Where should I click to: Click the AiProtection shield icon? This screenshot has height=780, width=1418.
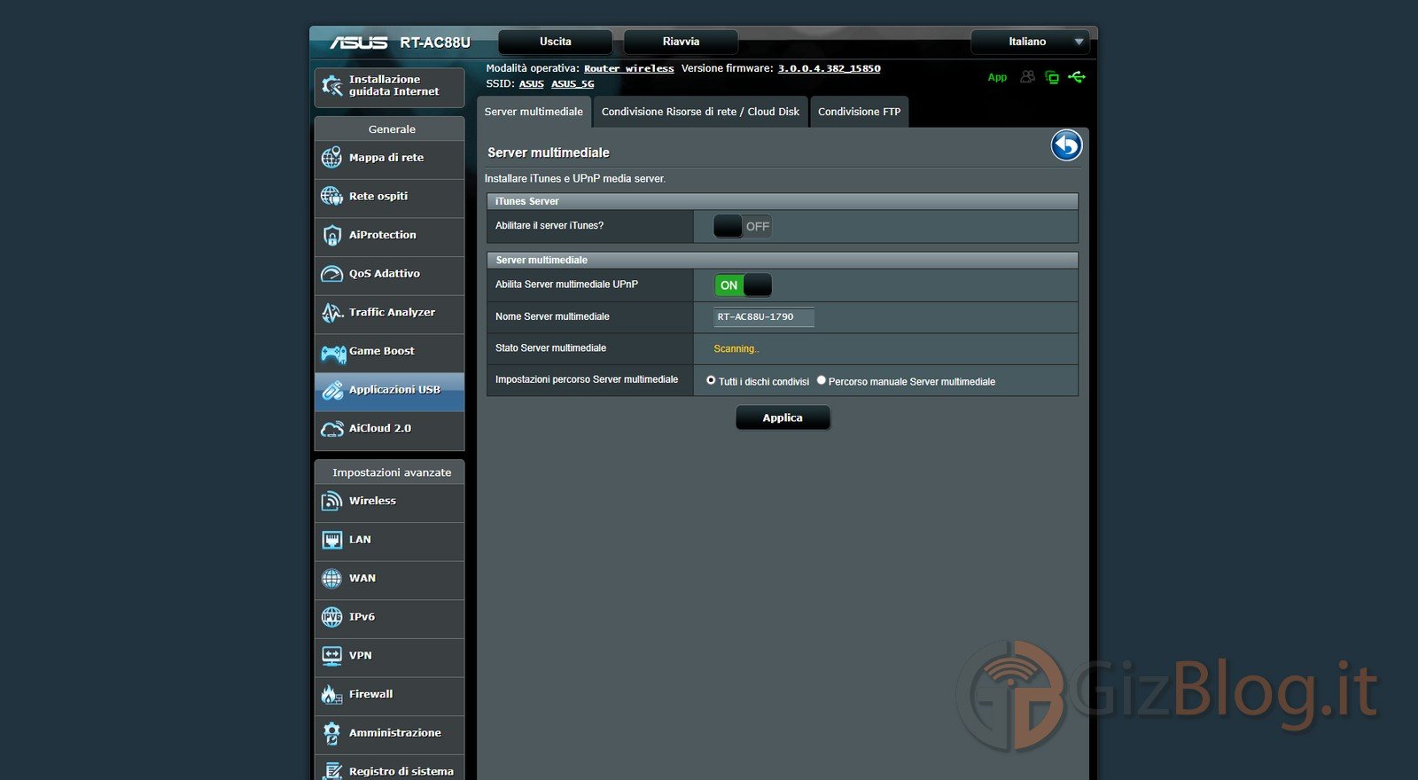tap(331, 235)
